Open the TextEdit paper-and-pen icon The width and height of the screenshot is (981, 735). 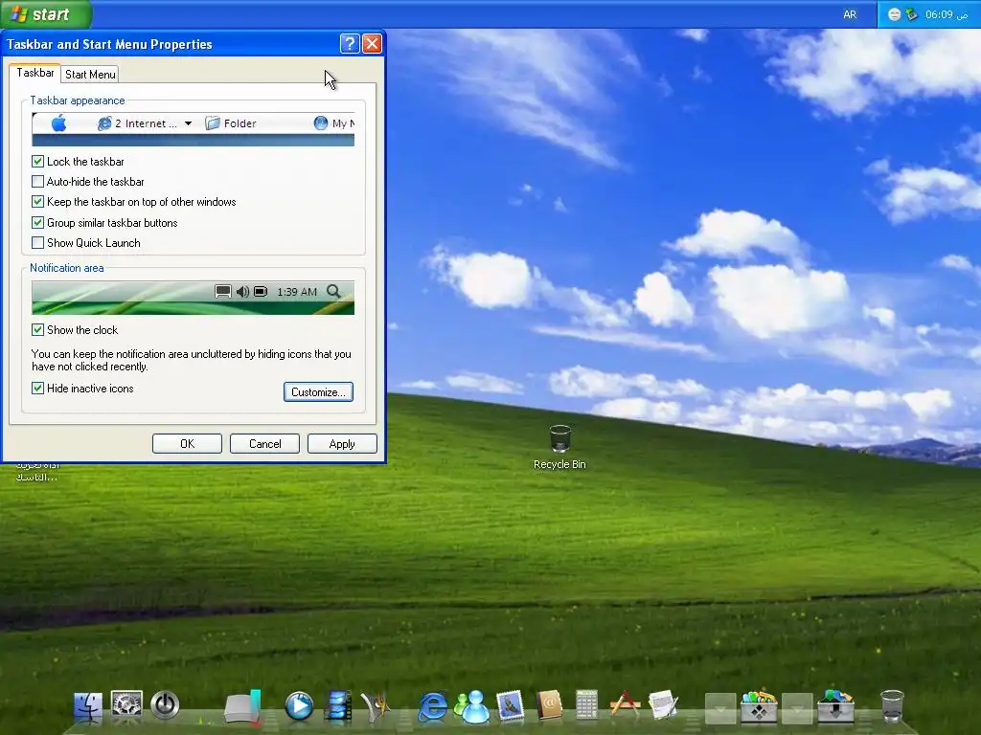663,705
